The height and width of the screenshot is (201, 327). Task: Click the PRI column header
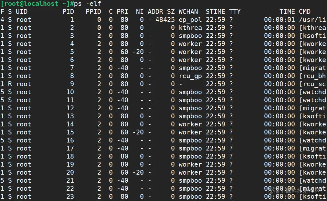coord(122,12)
